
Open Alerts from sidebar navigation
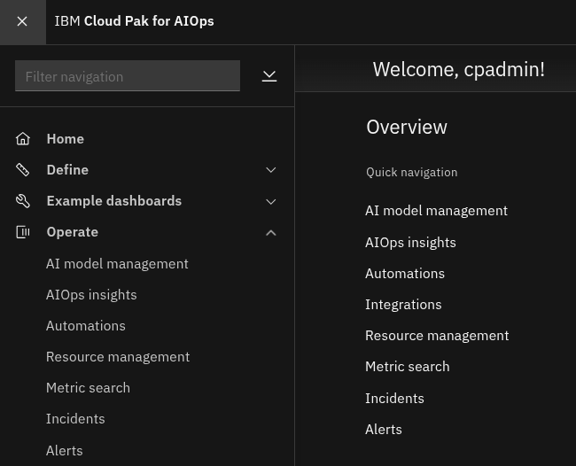point(65,451)
